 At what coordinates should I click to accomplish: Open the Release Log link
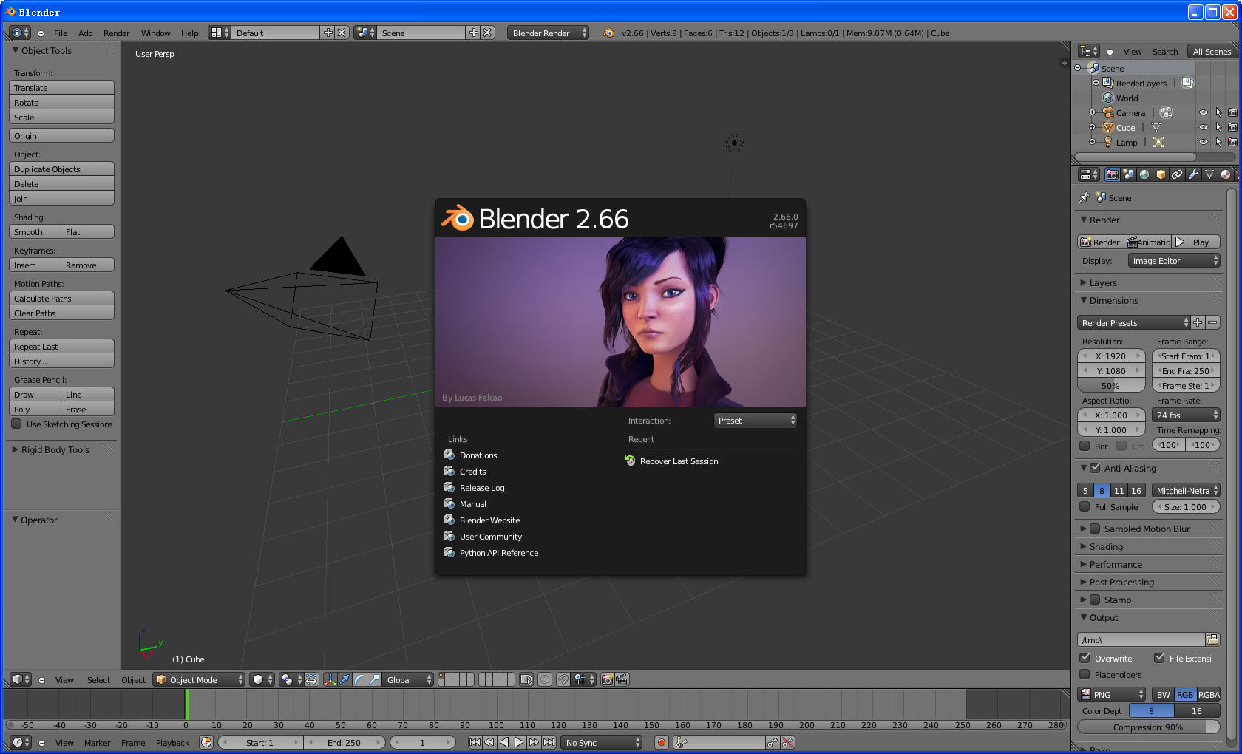[x=482, y=487]
